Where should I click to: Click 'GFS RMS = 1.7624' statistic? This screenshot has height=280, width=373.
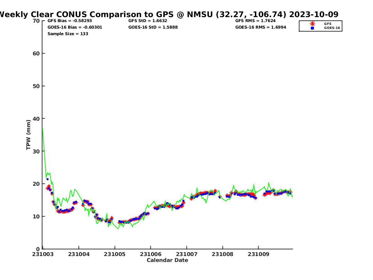coord(256,21)
